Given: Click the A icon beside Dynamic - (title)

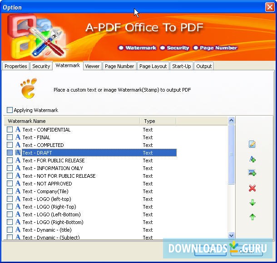Looking at the screenshot, I should [x=18, y=229].
